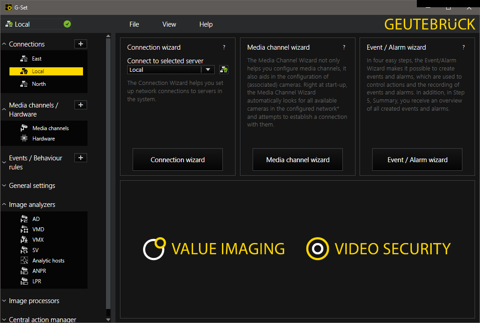Click the connect-to-server icon beside dropdown

224,70
